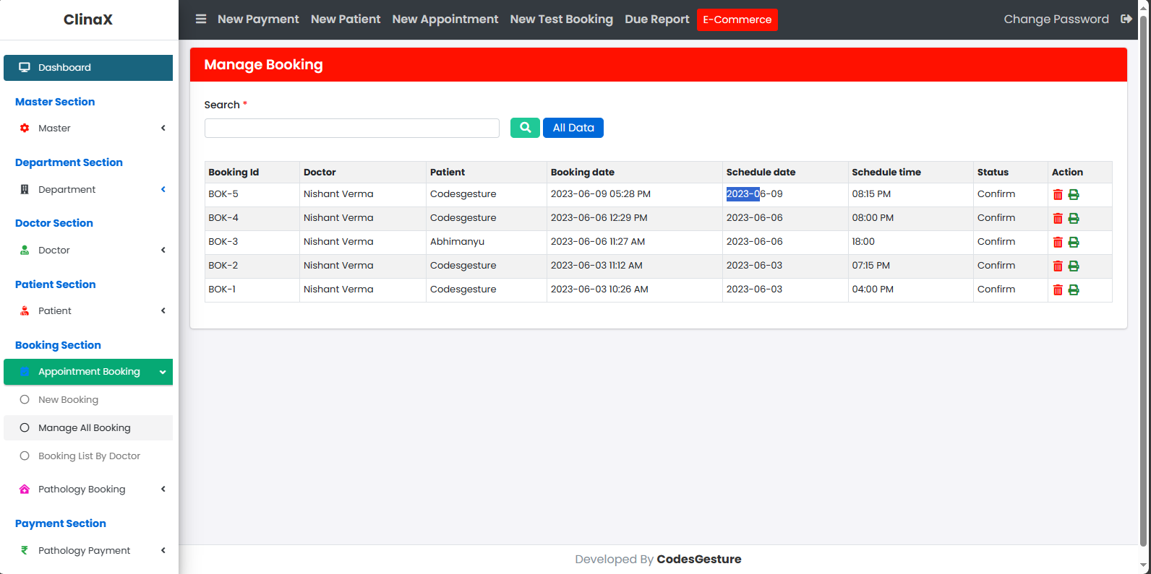Screen dimensions: 1151x574
Task: Click Change Password link
Action: 1056,19
